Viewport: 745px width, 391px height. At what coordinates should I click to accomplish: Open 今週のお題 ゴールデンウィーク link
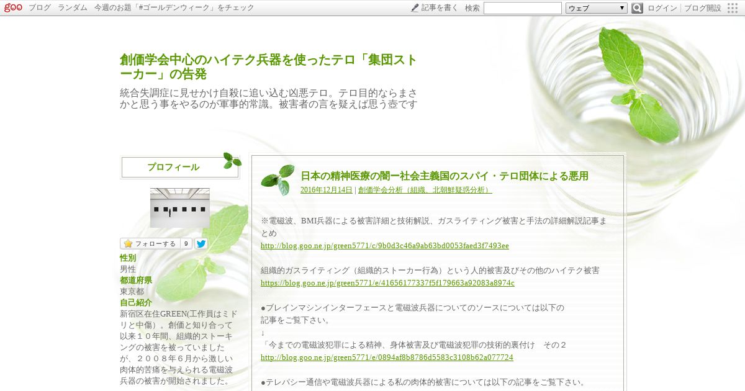click(x=174, y=8)
